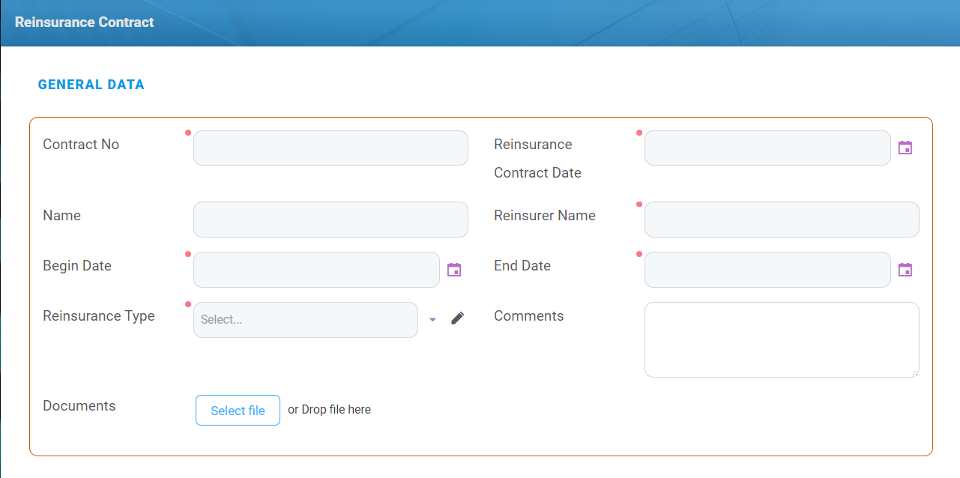
Task: Click the Comments box resize handle
Action: point(915,373)
